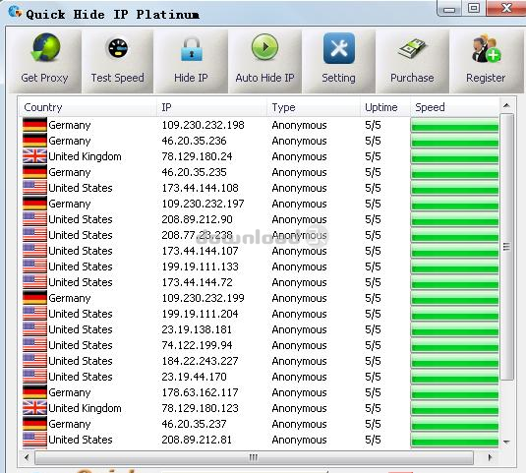
Task: Click the vertical scrollbar up arrow
Action: 506,106
